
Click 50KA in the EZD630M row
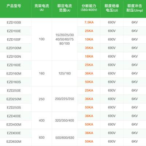89,141
